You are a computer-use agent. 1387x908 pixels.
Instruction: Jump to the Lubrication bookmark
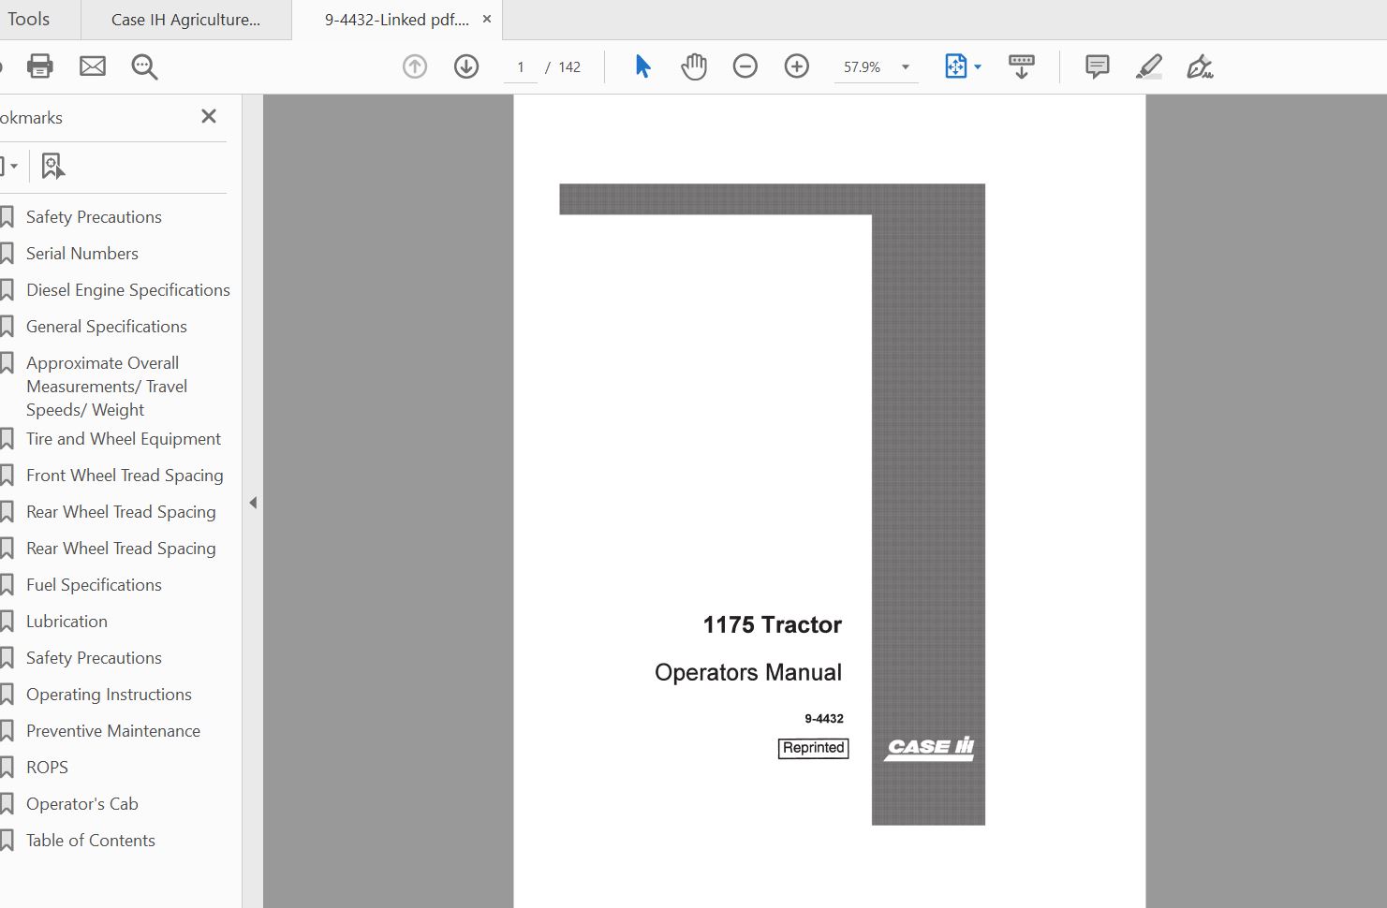(x=66, y=621)
